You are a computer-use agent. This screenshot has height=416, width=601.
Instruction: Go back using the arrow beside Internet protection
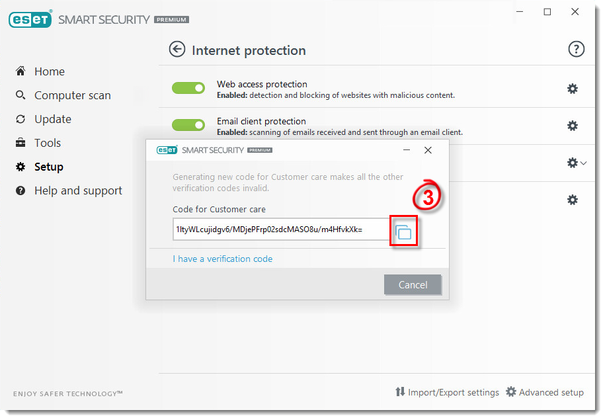pos(177,50)
